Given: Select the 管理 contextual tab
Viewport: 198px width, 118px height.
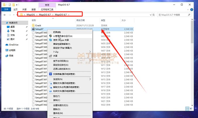Looking at the screenshot, I should [47, 5].
